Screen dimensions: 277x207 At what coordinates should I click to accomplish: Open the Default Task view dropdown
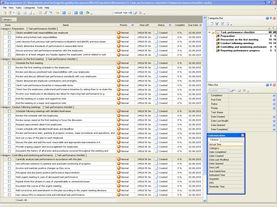click(x=131, y=13)
